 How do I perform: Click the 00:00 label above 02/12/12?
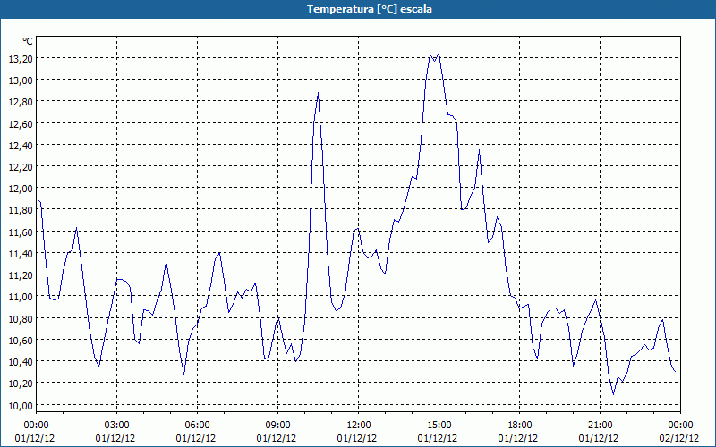pyautogui.click(x=680, y=426)
